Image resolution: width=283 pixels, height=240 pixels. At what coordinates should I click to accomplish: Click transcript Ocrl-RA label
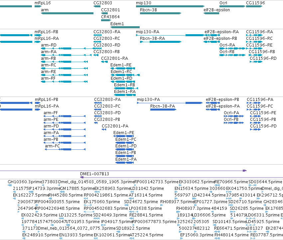coord(227,45)
